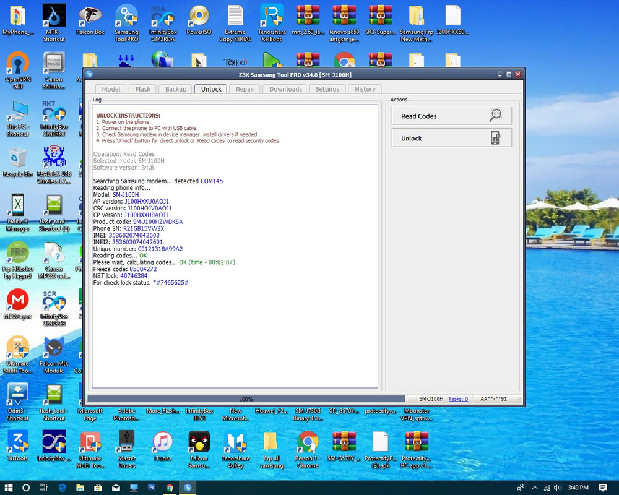The image size is (619, 495).
Task: Switch to the Model tab
Action: (111, 89)
